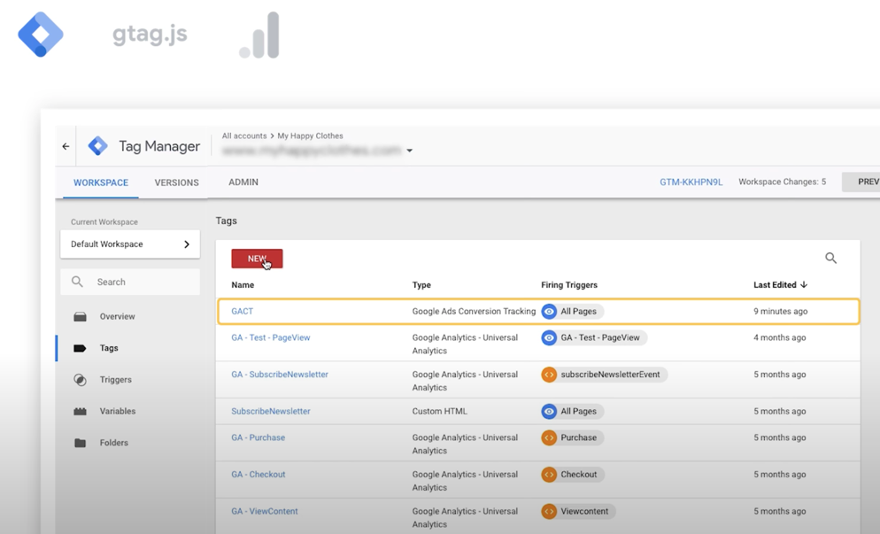Open the GA - Checkout tag
880x534 pixels.
259,475
